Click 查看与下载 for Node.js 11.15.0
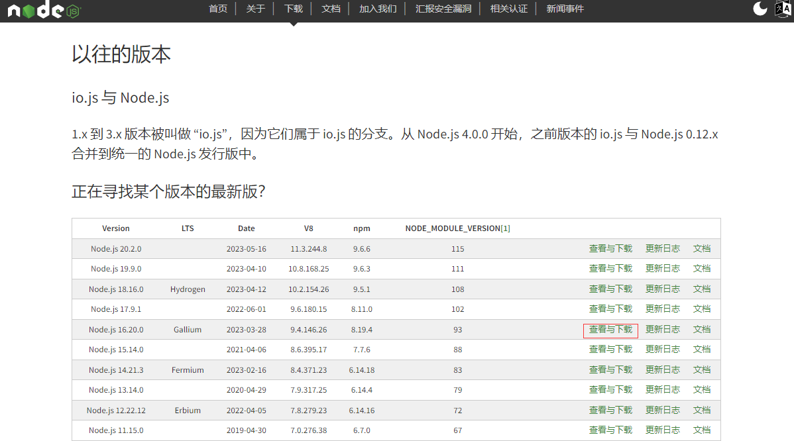This screenshot has width=794, height=441. [x=610, y=430]
